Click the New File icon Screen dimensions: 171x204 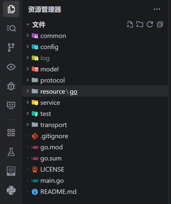point(130,24)
